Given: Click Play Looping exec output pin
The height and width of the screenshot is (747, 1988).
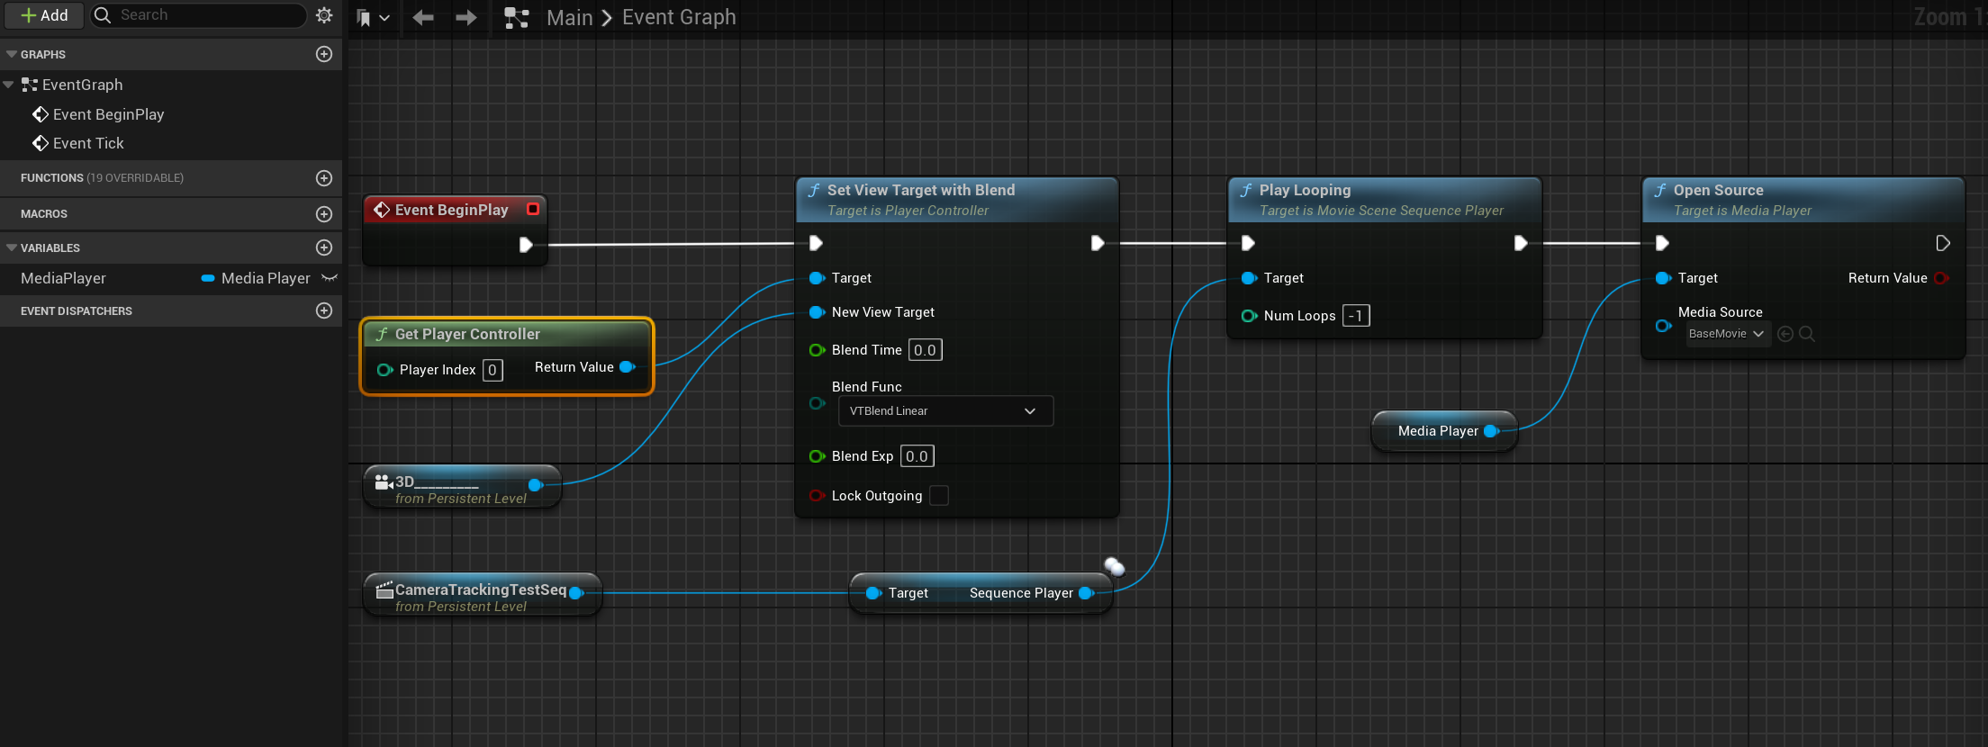Looking at the screenshot, I should (x=1521, y=243).
